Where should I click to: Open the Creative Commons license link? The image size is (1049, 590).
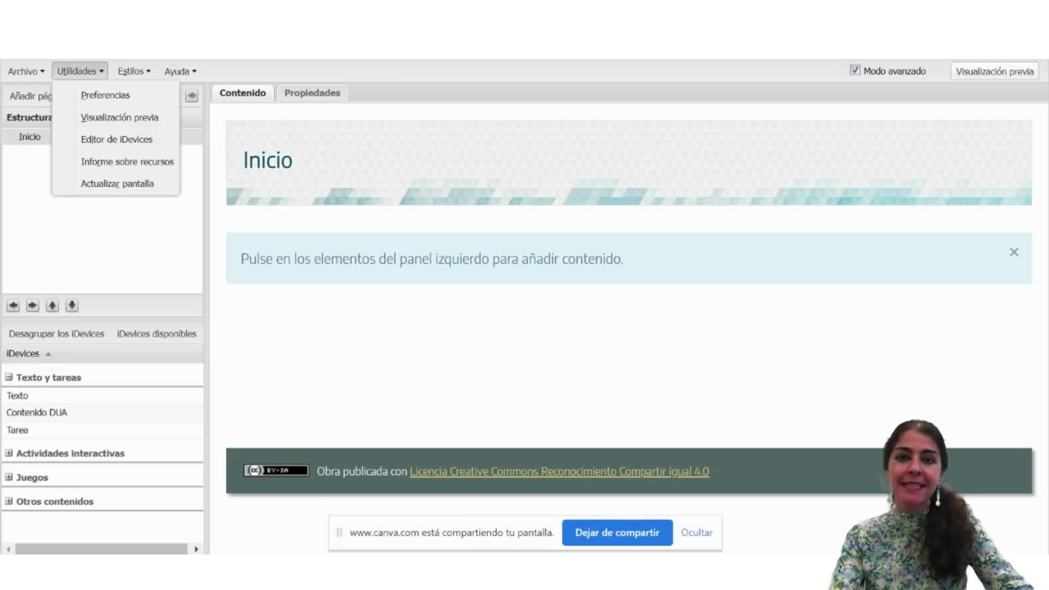point(559,471)
